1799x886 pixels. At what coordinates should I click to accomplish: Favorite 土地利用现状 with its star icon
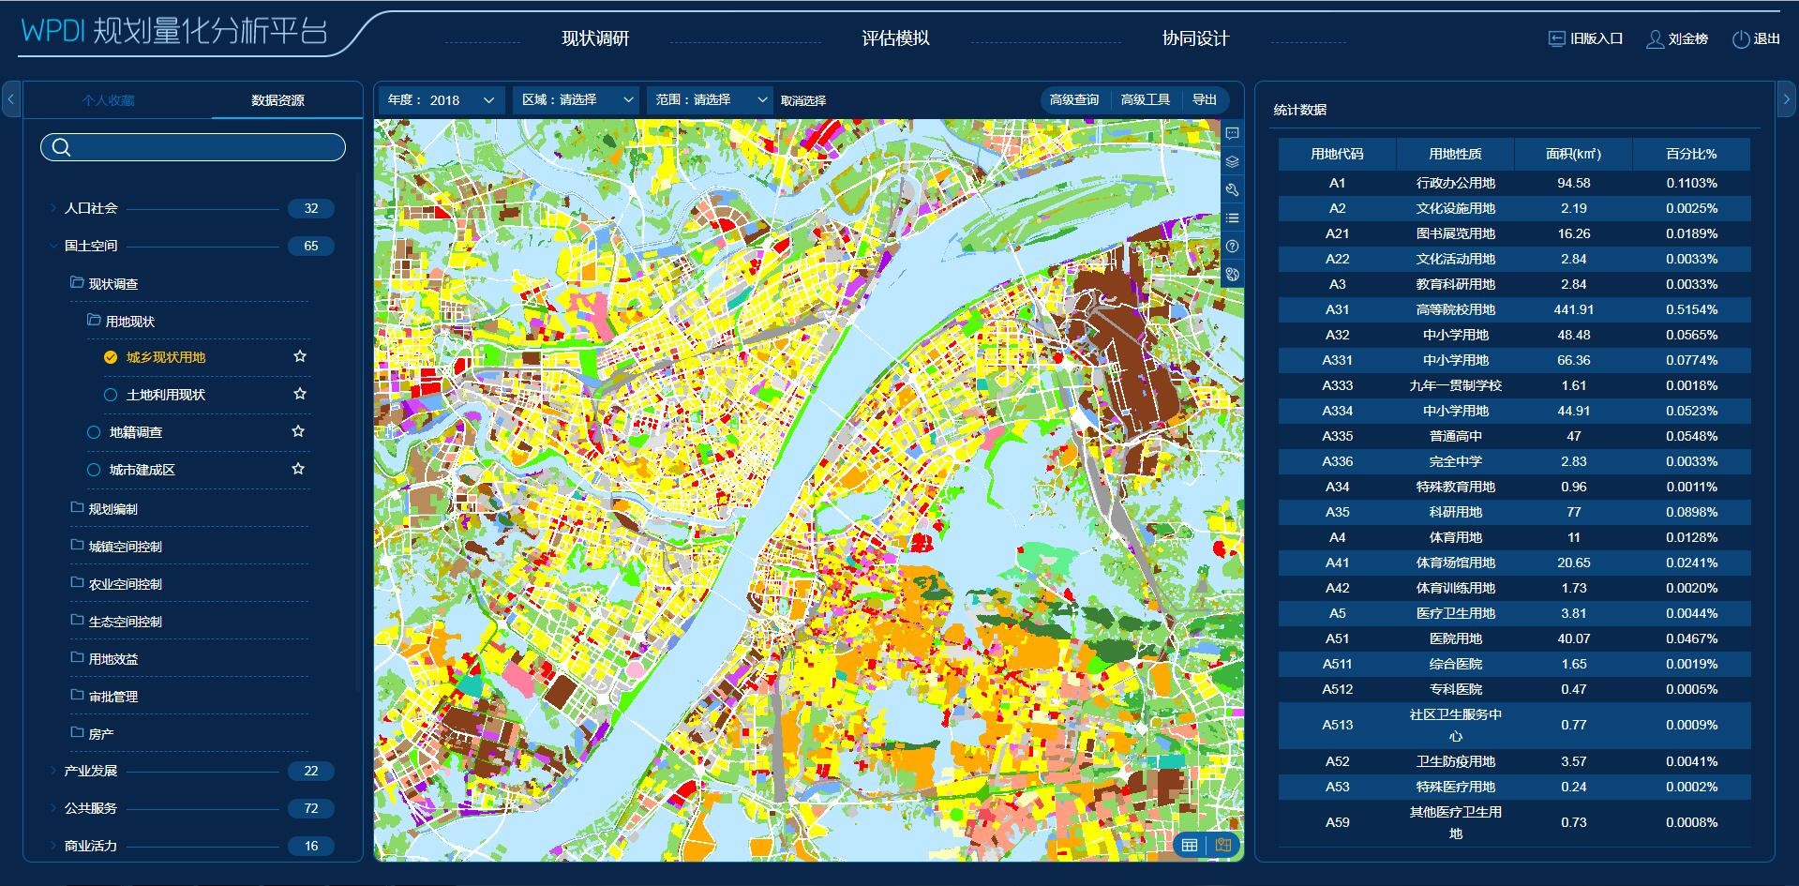coord(300,395)
